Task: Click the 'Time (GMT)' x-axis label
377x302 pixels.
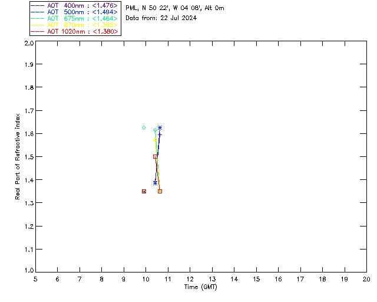Action: (201, 287)
